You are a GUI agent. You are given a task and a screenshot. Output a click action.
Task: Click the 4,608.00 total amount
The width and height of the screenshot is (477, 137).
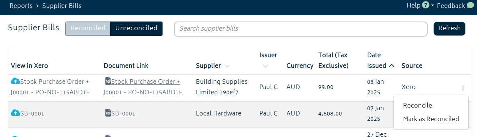(330, 114)
